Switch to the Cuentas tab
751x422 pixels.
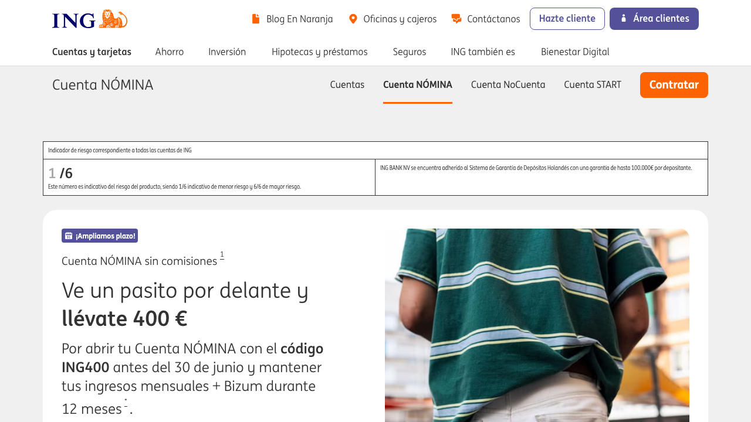tap(347, 85)
